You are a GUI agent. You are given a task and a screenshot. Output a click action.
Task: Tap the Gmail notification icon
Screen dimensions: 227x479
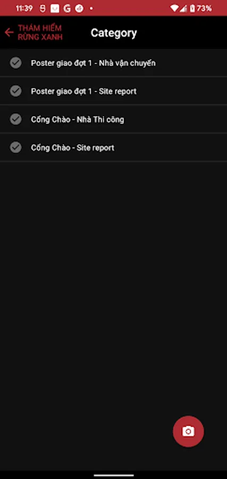(x=55, y=9)
